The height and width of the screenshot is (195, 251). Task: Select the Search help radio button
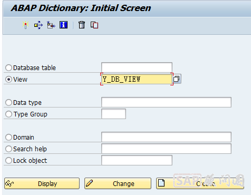(x=8, y=149)
